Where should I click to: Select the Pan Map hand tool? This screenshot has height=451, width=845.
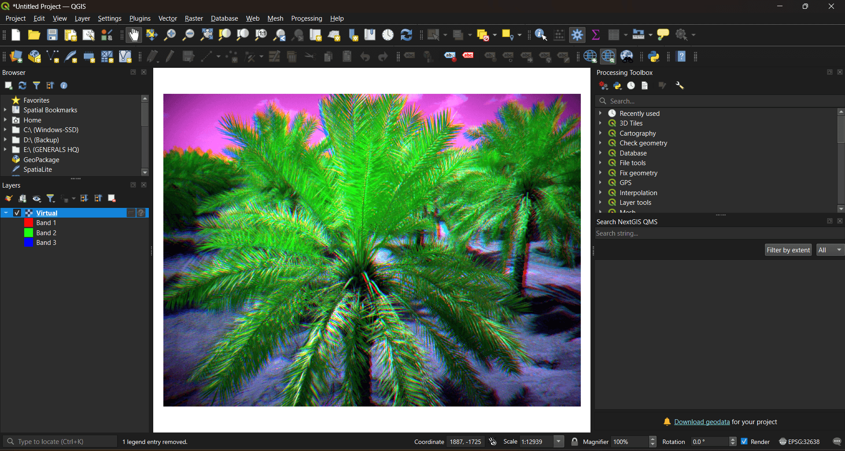(x=133, y=35)
